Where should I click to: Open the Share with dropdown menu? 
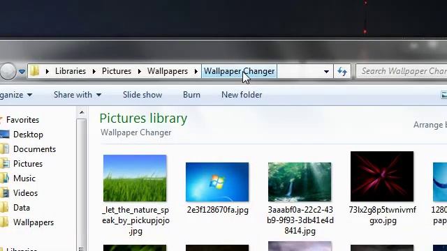click(x=78, y=95)
